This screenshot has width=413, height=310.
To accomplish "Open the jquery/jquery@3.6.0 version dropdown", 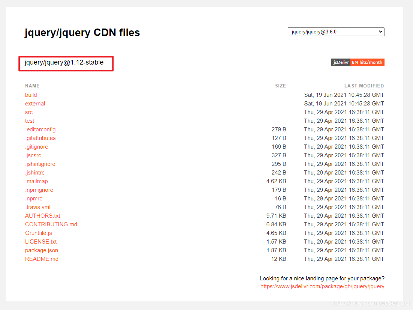I will [x=336, y=32].
